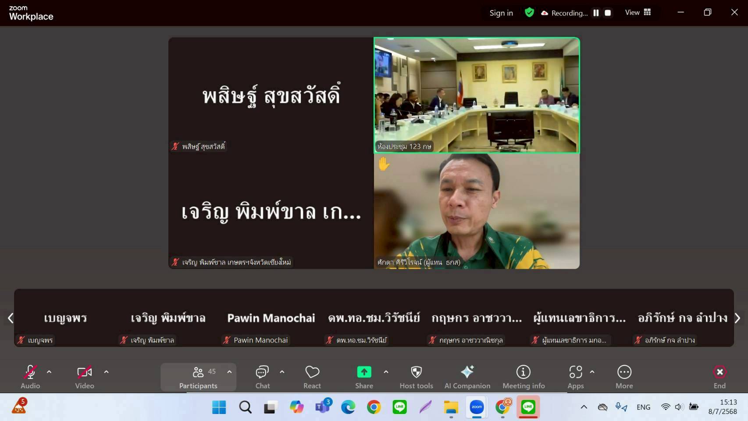Expand the Share options caret
The width and height of the screenshot is (748, 421).
(386, 372)
